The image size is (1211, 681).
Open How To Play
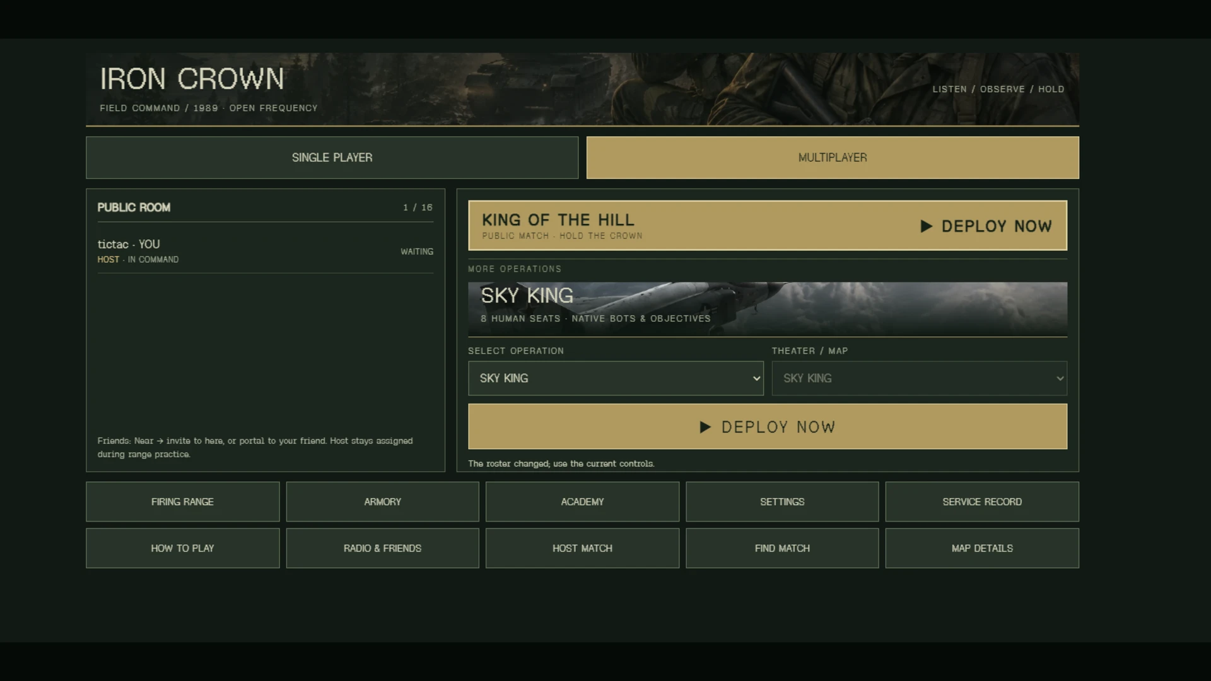[x=183, y=549]
